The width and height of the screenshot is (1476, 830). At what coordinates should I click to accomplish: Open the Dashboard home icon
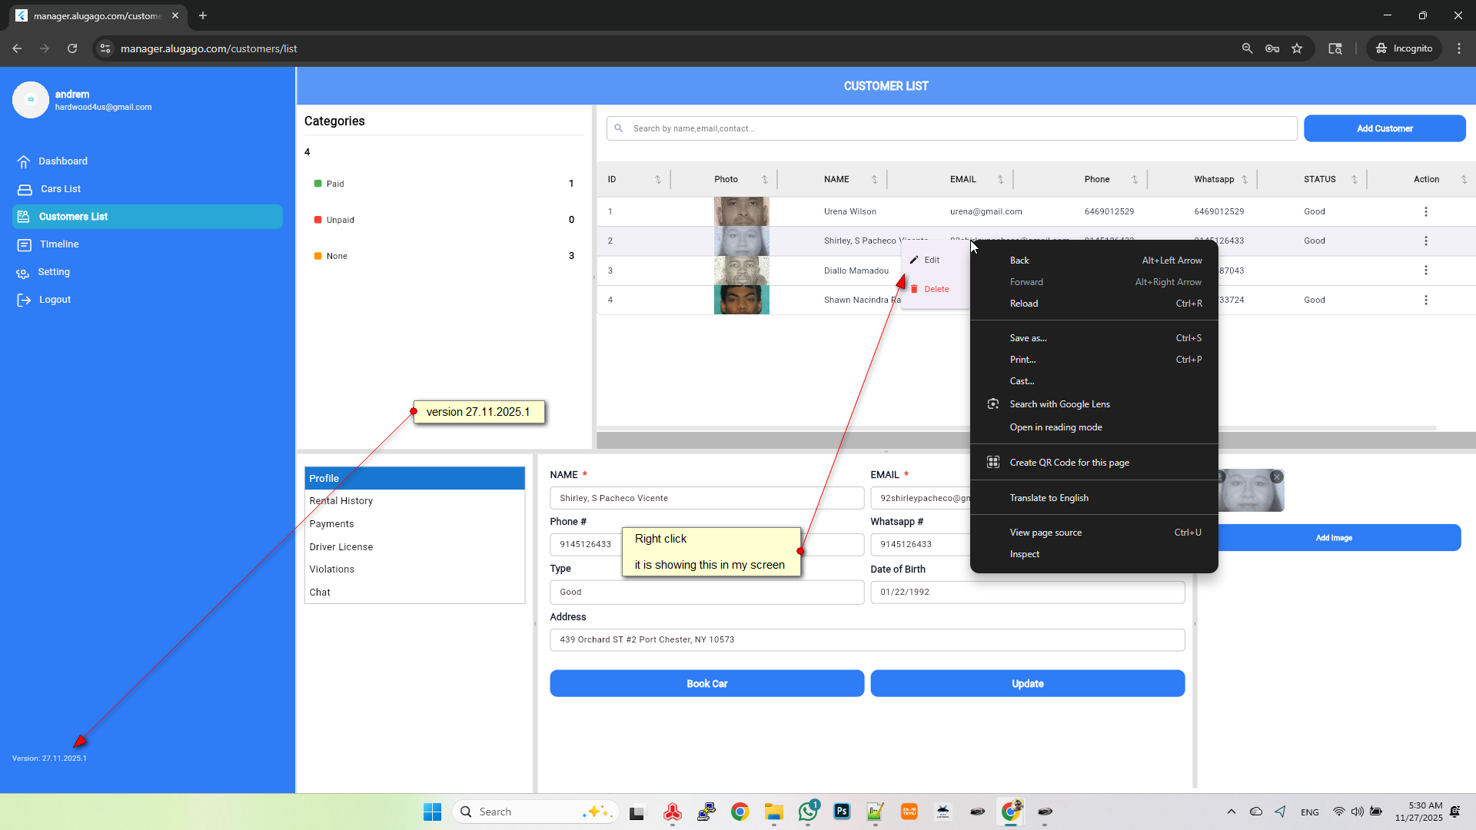coord(24,161)
